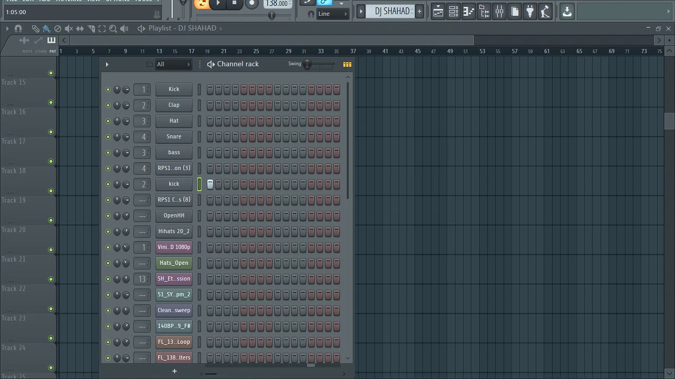Select the Kick channel button

coord(174,89)
